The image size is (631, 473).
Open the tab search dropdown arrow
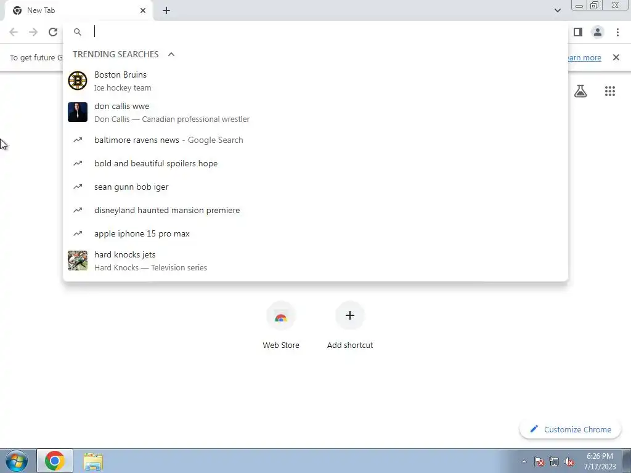[557, 10]
